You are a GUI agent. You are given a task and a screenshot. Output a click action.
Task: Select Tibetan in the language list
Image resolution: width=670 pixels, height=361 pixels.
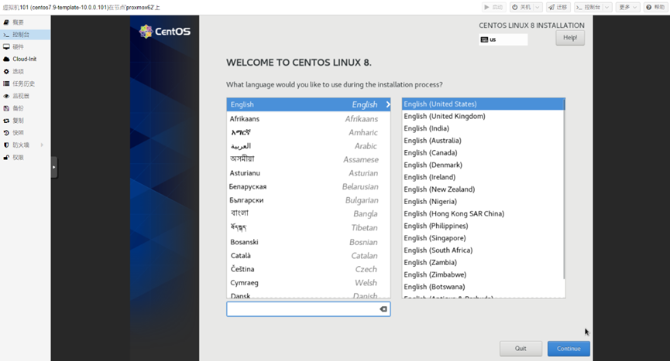tap(308, 228)
